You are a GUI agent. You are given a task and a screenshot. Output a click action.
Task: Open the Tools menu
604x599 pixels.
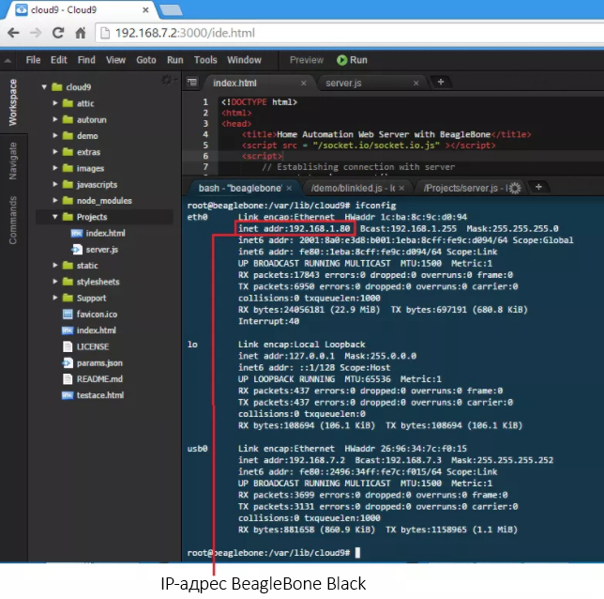(205, 60)
